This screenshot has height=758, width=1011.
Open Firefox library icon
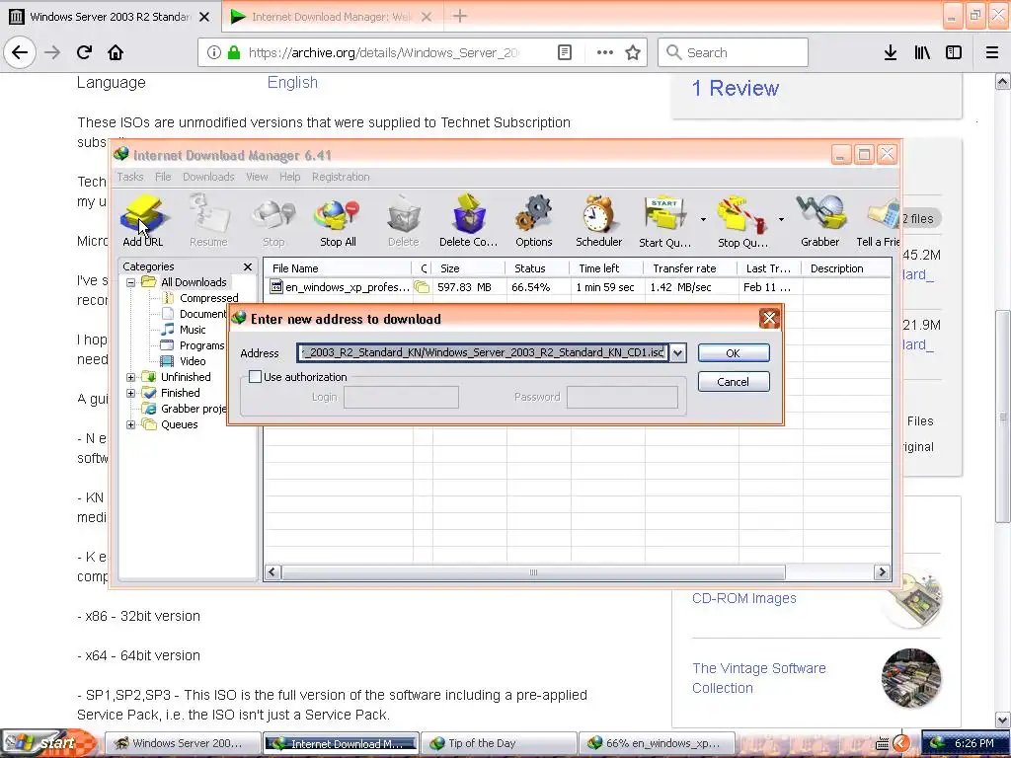pyautogui.click(x=922, y=52)
